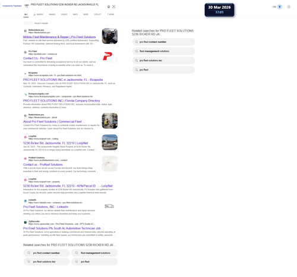Switch to the VIDEOS tab
This screenshot has height=277, width=297.
64,14
